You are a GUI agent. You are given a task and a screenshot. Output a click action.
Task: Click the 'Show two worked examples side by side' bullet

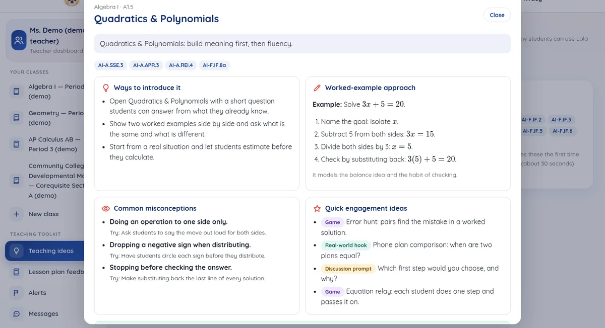coord(197,129)
